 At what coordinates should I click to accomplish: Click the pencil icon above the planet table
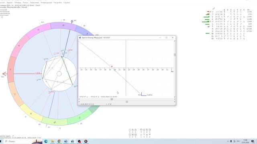214,8
